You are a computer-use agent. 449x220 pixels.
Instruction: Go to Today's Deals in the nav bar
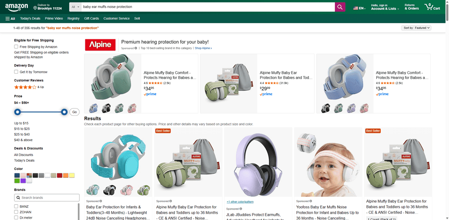click(30, 18)
